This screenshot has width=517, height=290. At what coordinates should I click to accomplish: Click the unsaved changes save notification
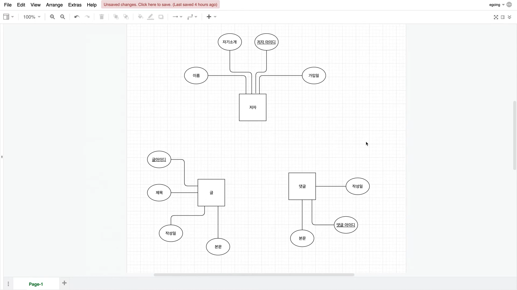[160, 4]
